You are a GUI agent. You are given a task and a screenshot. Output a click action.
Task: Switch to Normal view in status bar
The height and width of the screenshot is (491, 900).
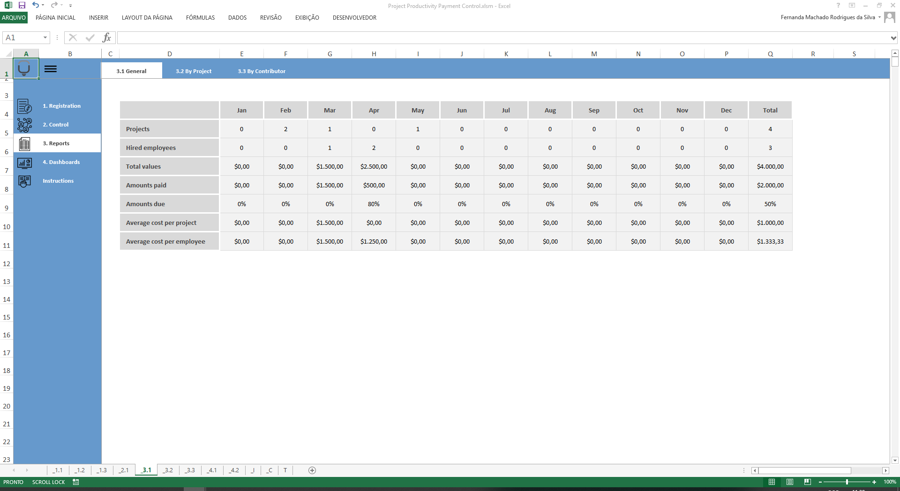(x=772, y=482)
